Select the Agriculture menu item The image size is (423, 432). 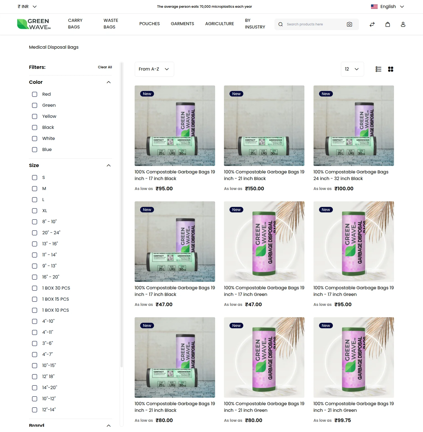[x=219, y=24]
